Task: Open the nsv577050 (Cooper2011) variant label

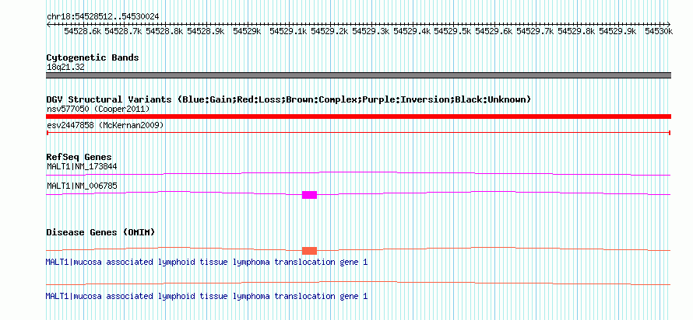Action: (98, 109)
